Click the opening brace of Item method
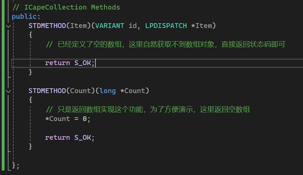 click(30, 35)
